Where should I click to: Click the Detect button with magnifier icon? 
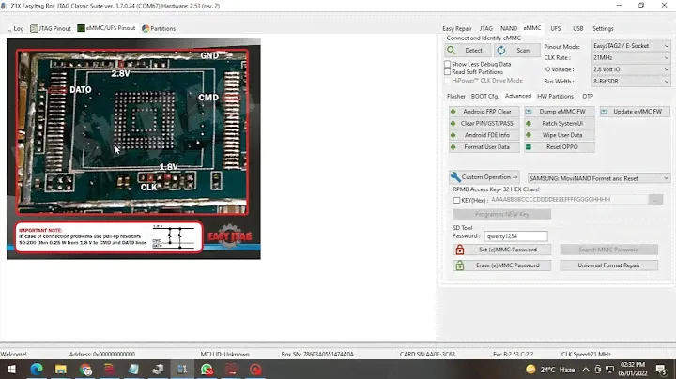tap(467, 50)
